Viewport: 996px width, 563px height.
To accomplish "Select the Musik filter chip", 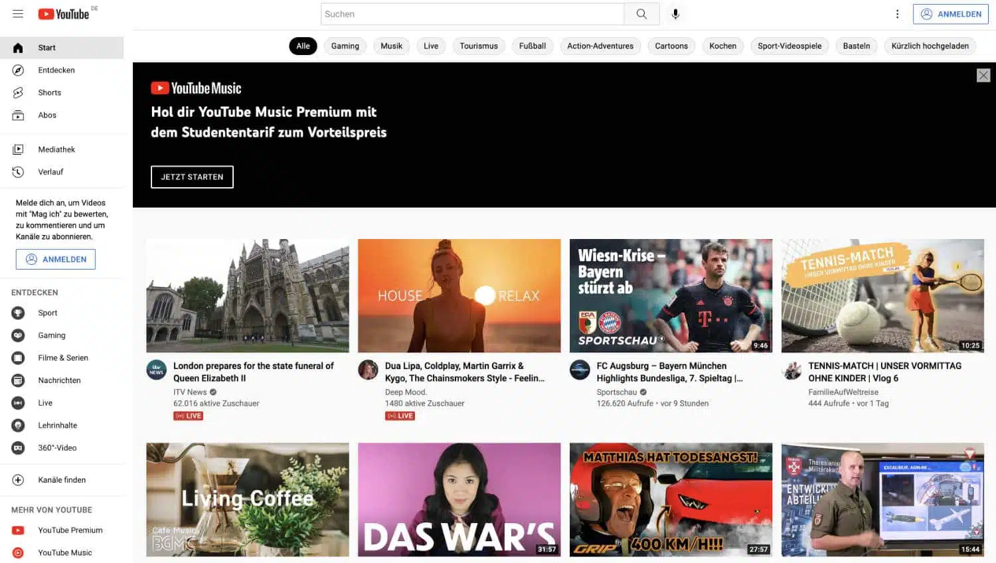I will pyautogui.click(x=391, y=46).
